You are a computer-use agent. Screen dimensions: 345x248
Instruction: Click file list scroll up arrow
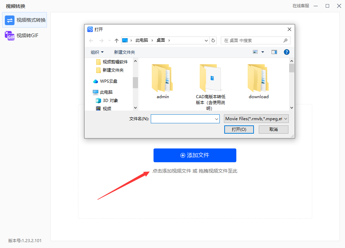[x=292, y=61]
